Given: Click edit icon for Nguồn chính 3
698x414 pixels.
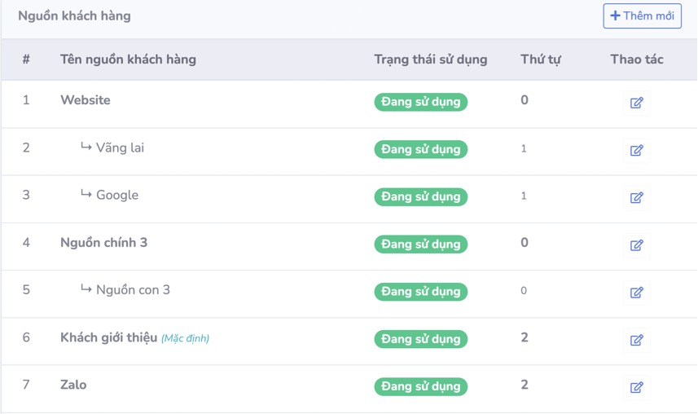Looking at the screenshot, I should (x=636, y=244).
